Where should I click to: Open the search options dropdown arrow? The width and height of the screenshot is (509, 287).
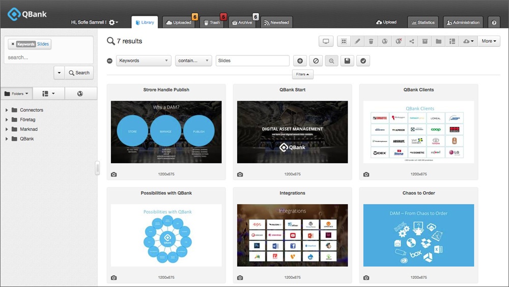[59, 73]
